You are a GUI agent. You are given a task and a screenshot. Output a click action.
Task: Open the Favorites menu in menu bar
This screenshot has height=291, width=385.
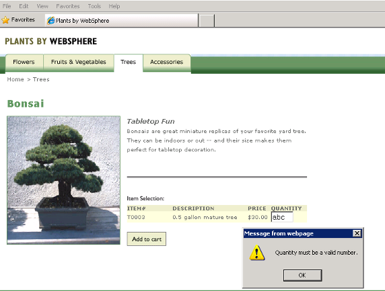click(x=68, y=6)
